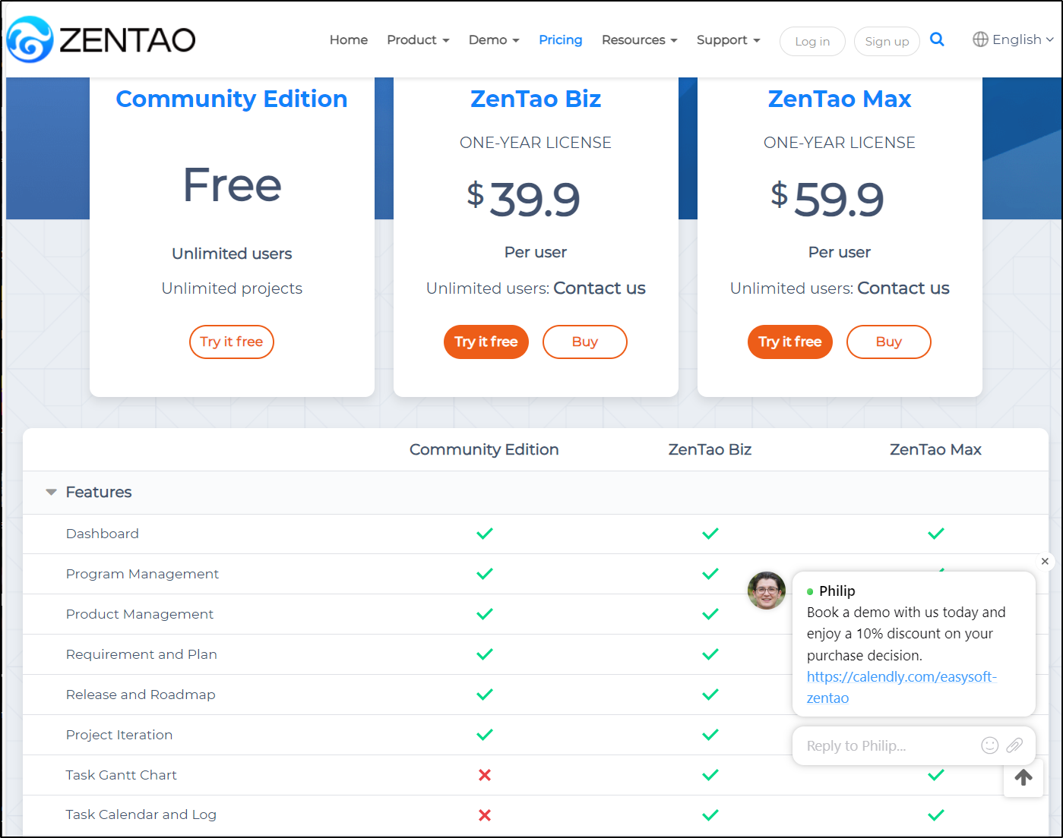Try Community Edition for free
Viewport: 1063px width, 838px height.
232,342
